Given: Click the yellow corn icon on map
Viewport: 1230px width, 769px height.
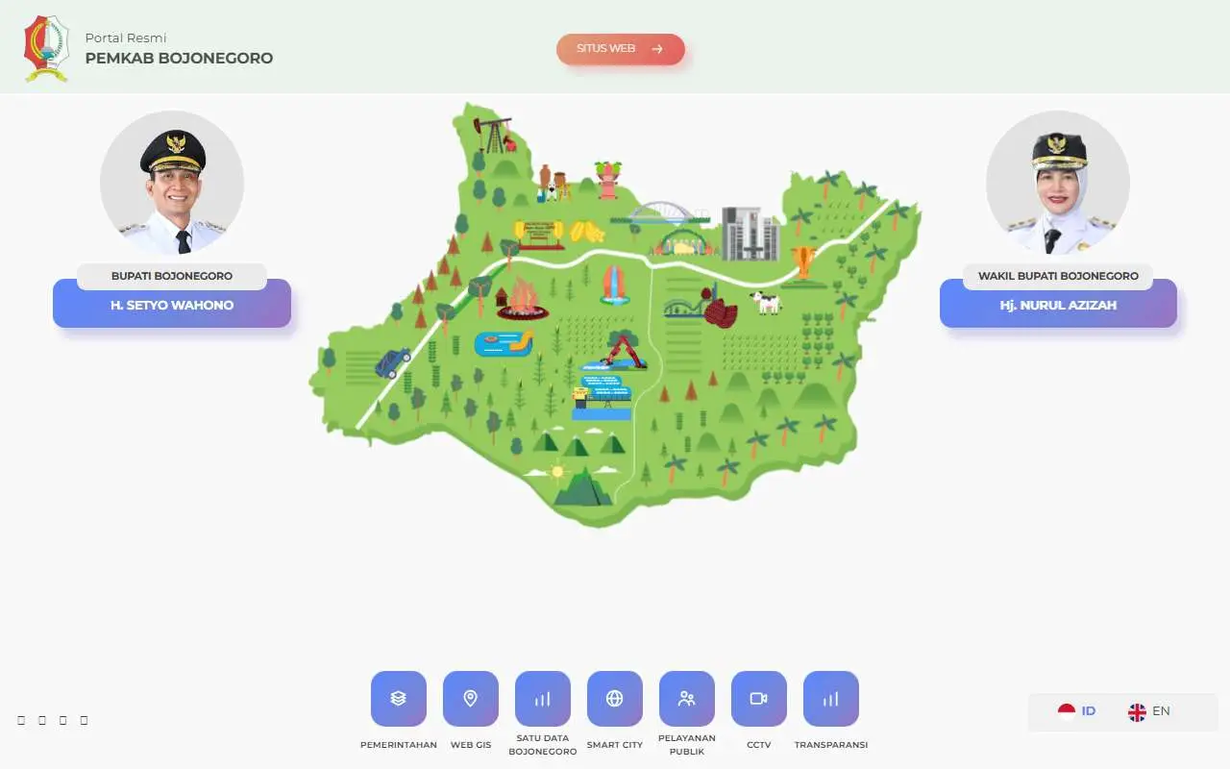Looking at the screenshot, I should pos(587,232).
